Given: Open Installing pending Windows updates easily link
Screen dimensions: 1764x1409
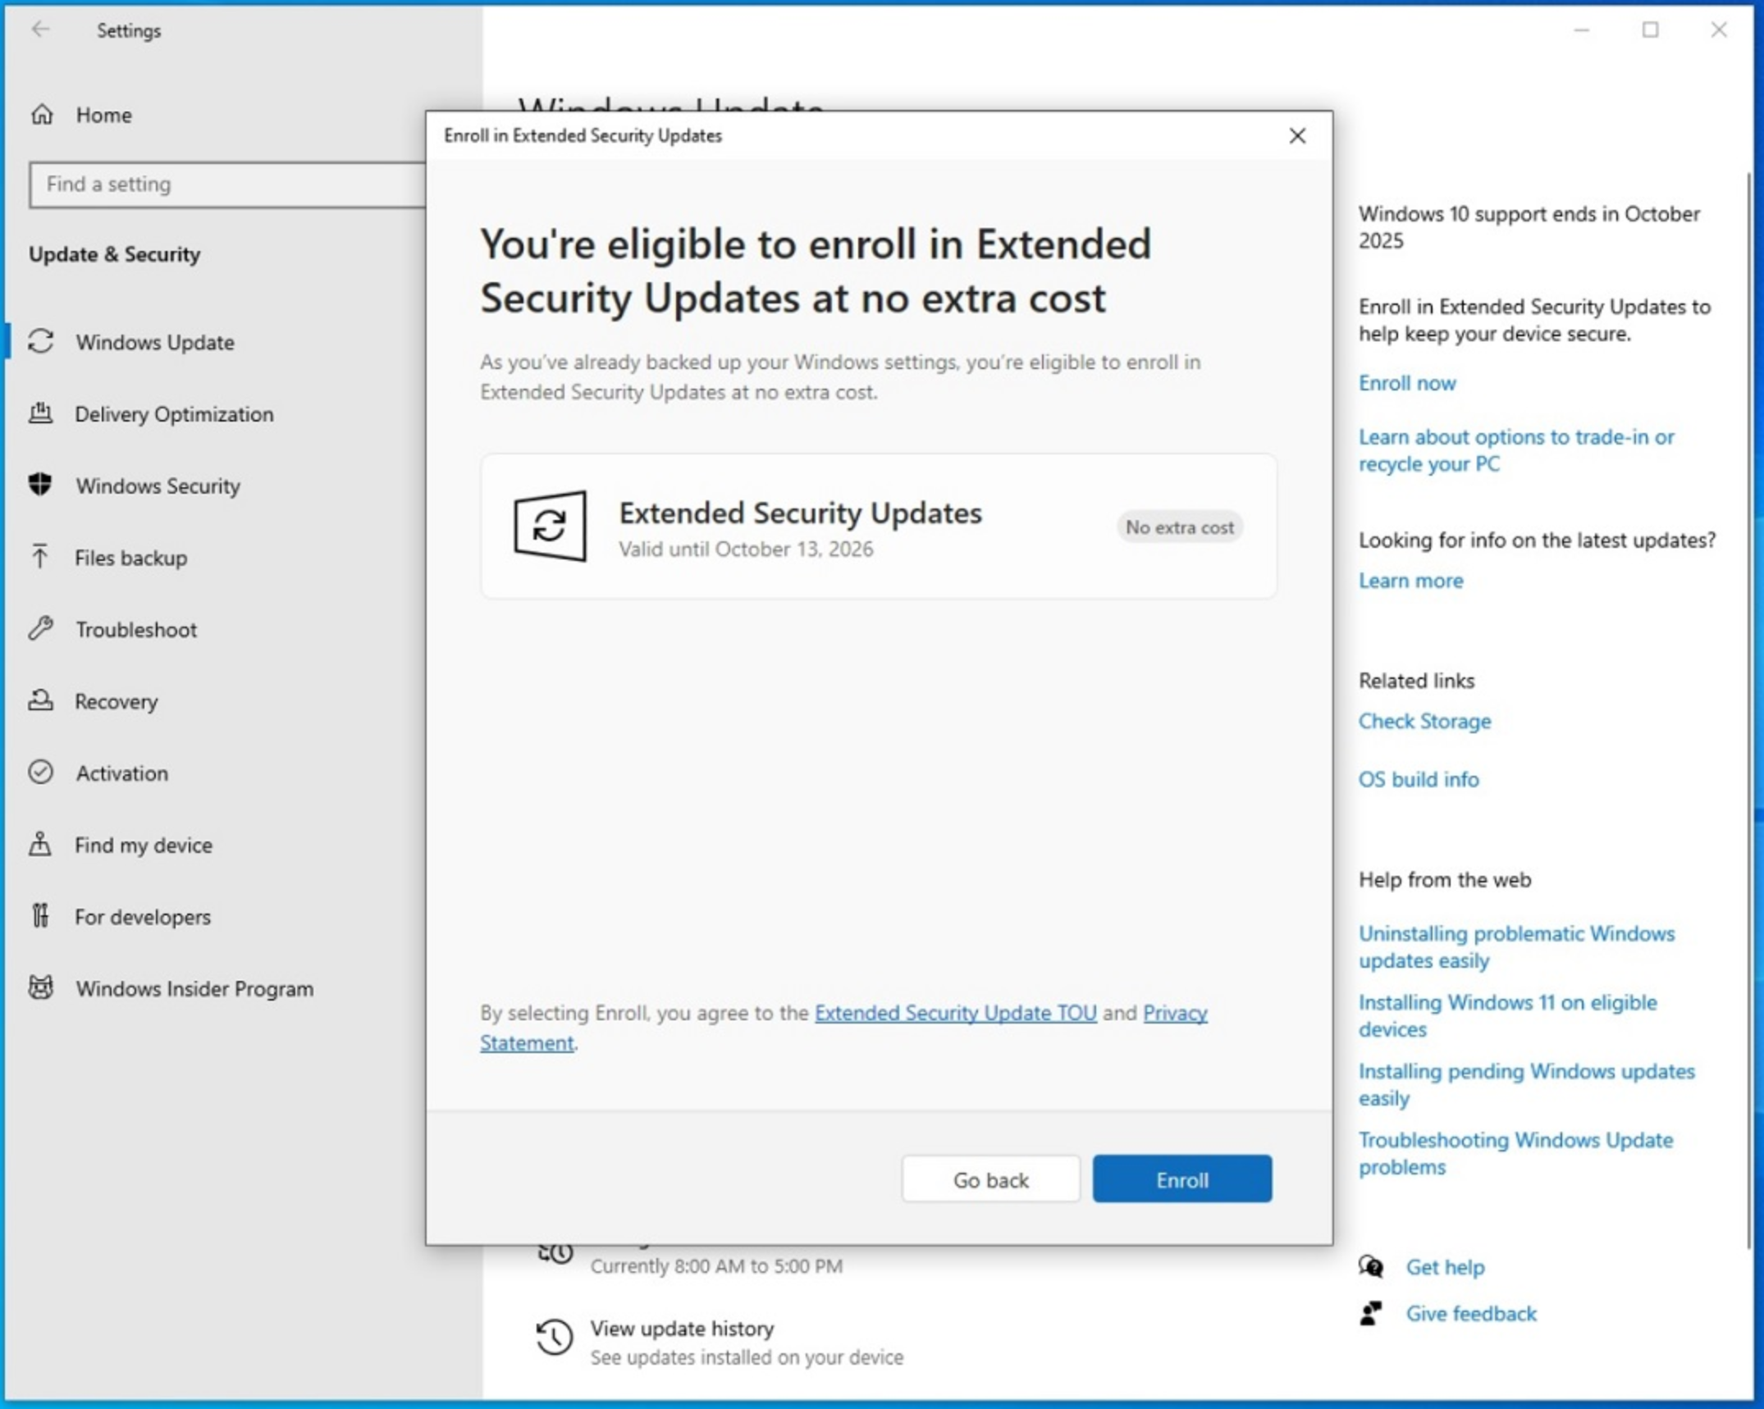Looking at the screenshot, I should click(1526, 1084).
